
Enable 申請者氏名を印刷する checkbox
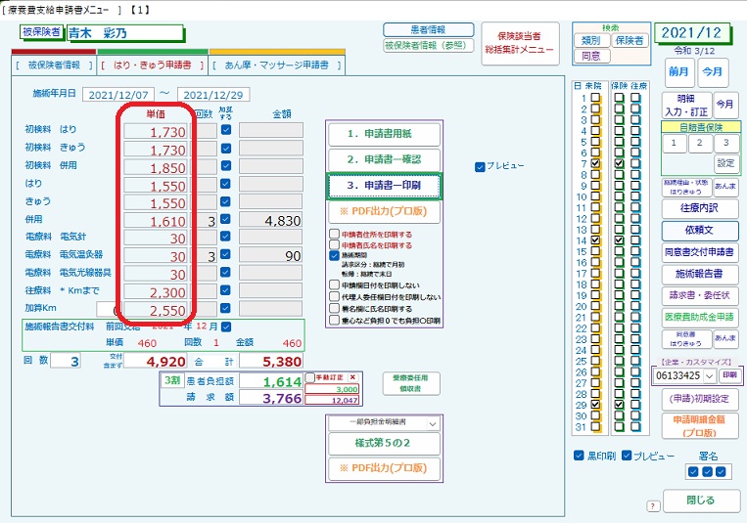pos(335,245)
